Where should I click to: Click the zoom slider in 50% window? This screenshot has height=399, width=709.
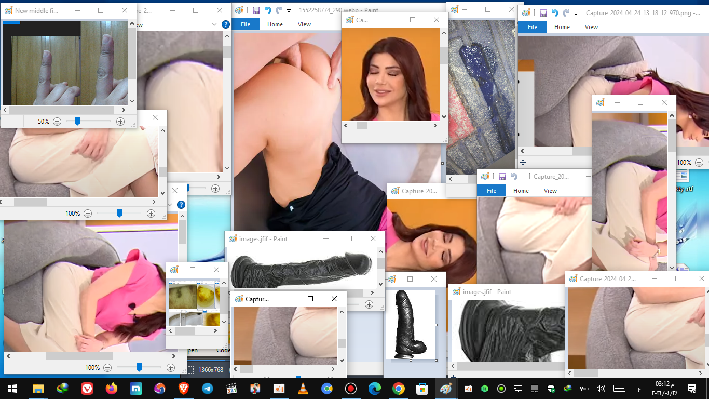click(x=77, y=121)
